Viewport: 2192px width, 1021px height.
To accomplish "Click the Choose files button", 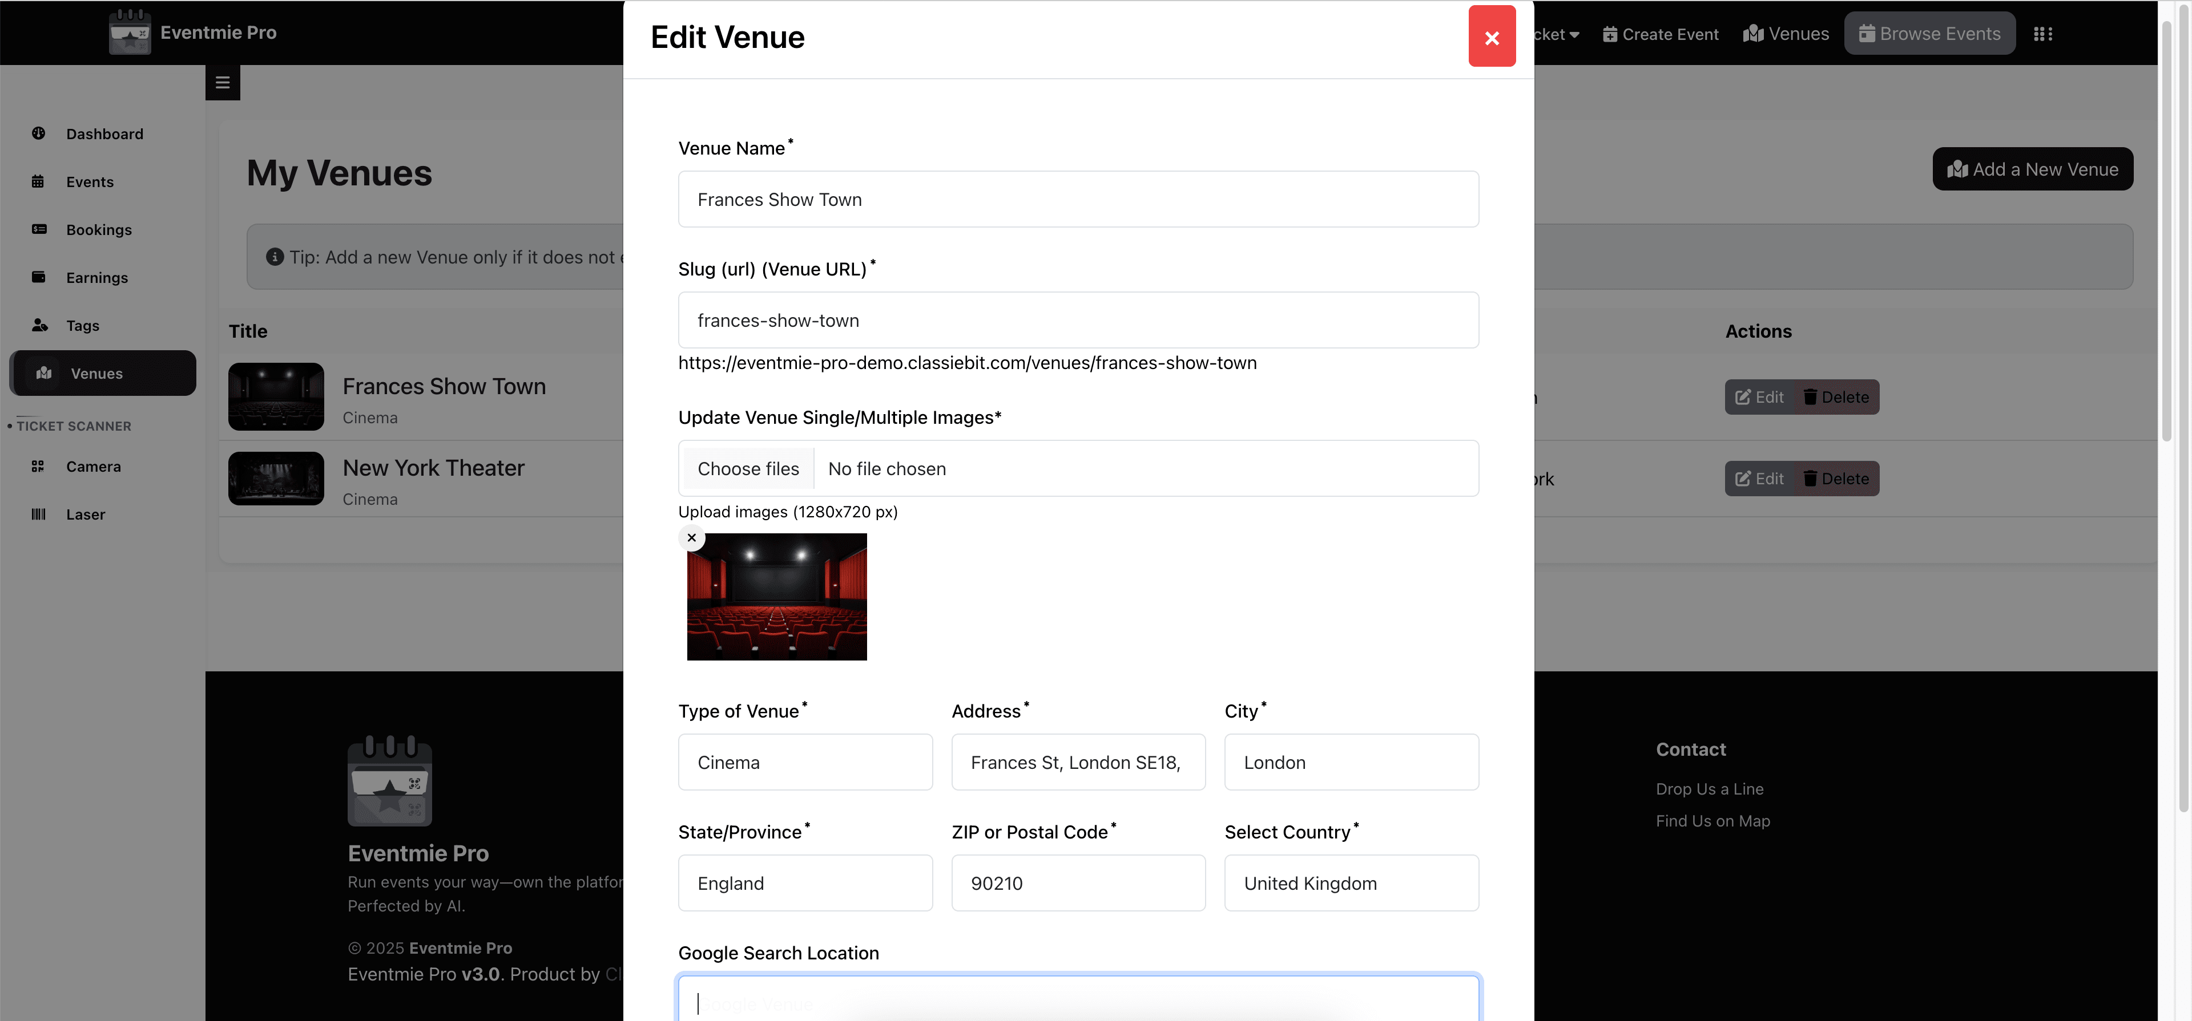I will click(747, 468).
